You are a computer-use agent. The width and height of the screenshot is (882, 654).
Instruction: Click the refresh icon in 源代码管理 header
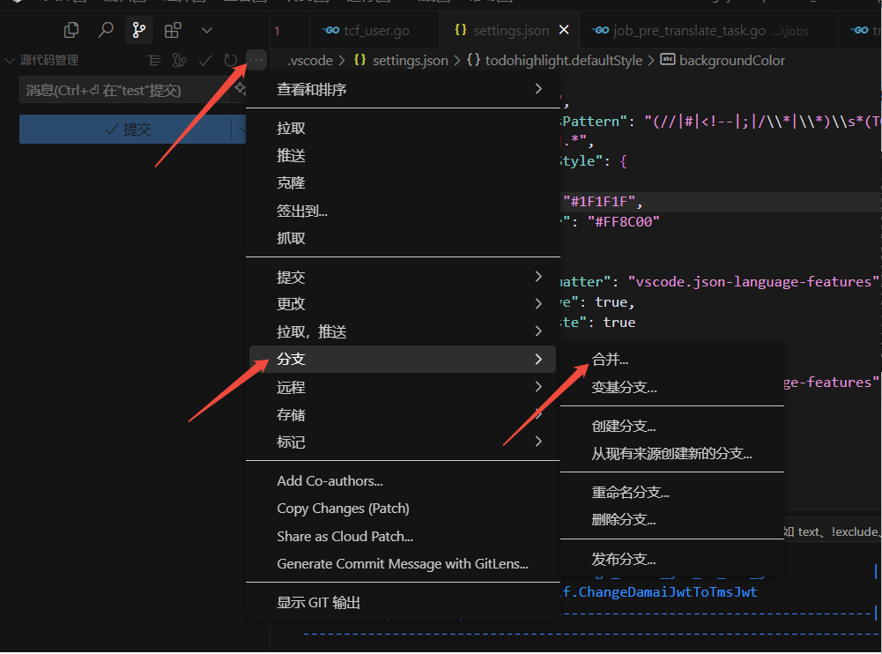point(230,60)
